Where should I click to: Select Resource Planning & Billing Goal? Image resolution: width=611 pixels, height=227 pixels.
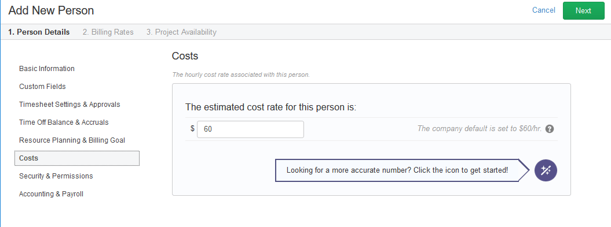(x=72, y=140)
